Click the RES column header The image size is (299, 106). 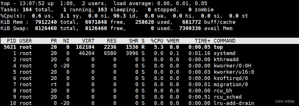[x=112, y=41]
